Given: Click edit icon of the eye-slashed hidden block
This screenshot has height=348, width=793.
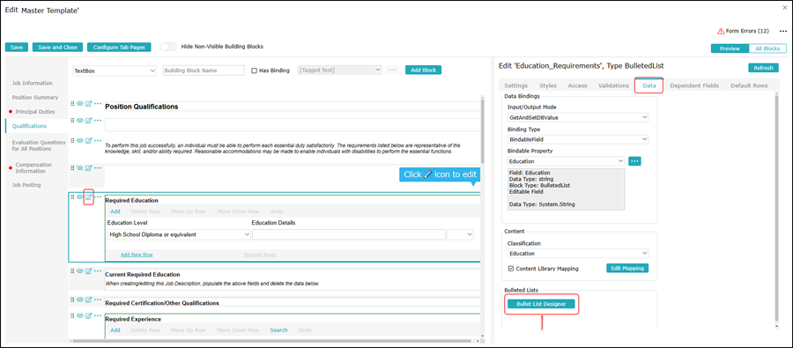Looking at the screenshot, I should pyautogui.click(x=88, y=167).
